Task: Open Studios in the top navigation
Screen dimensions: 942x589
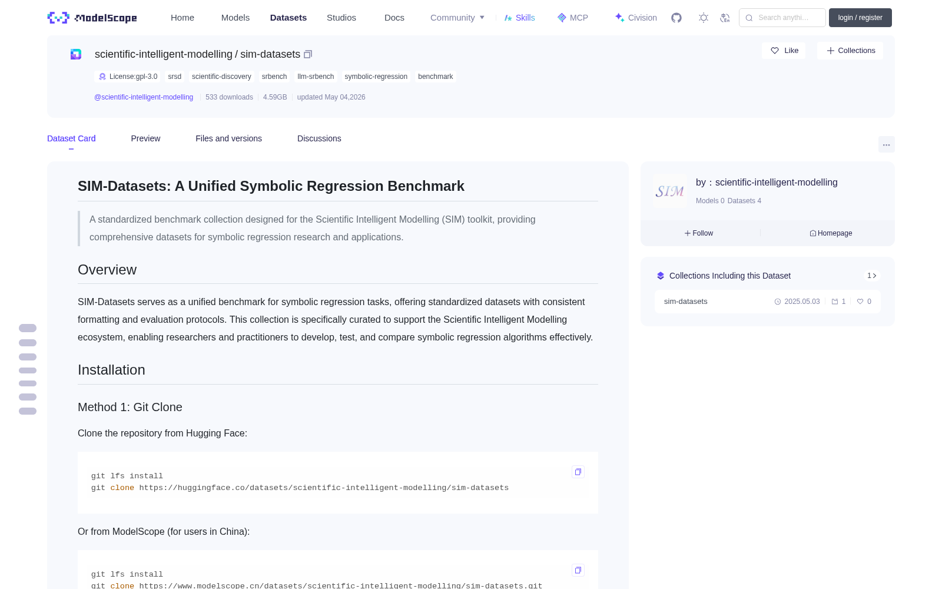Action: [x=341, y=18]
